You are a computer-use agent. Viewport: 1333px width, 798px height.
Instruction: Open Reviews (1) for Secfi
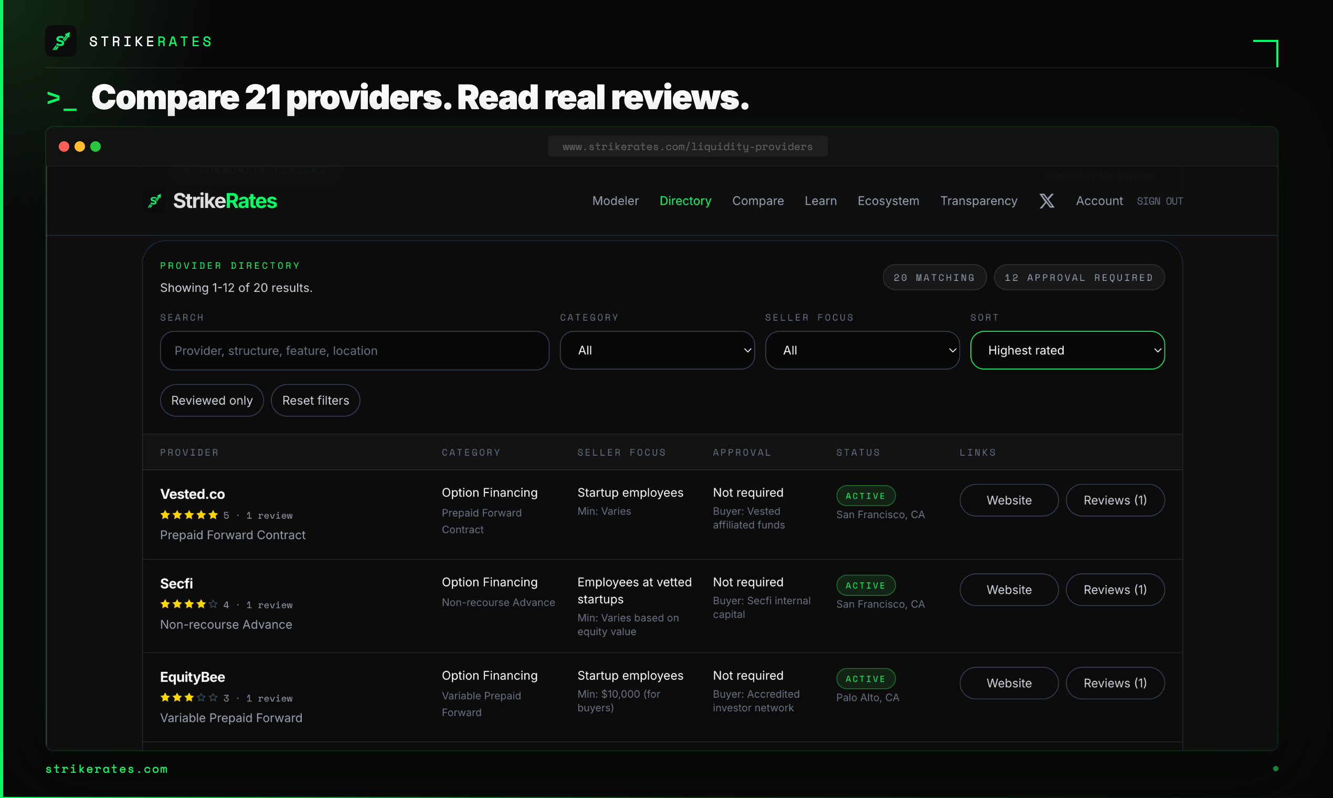click(x=1115, y=590)
